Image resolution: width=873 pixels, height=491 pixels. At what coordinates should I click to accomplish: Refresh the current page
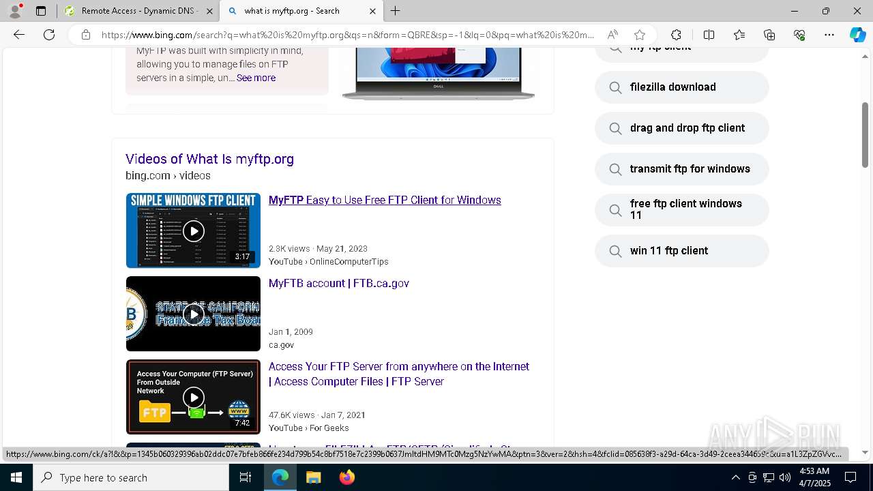49,35
